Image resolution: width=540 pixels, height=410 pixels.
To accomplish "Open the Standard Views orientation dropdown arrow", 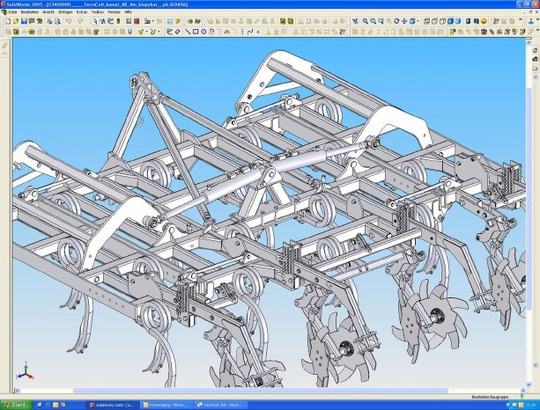I will (418, 21).
